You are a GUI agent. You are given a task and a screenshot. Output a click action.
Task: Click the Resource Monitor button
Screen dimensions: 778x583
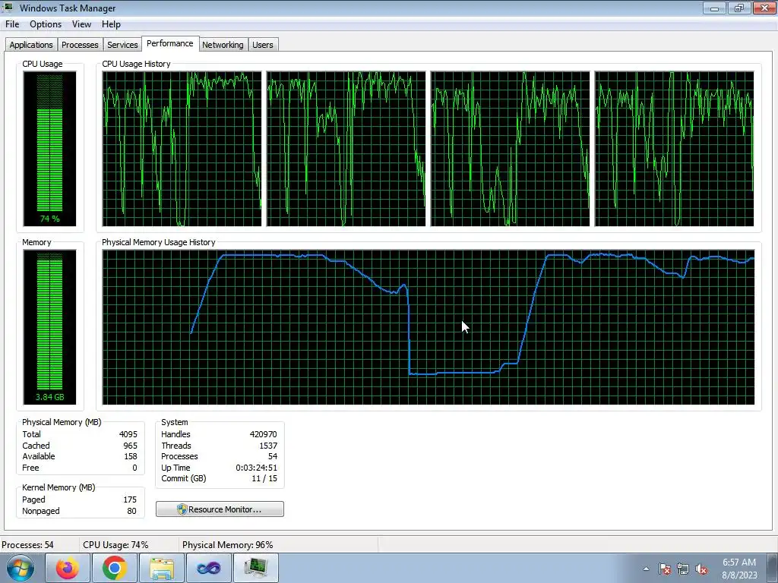click(x=220, y=509)
